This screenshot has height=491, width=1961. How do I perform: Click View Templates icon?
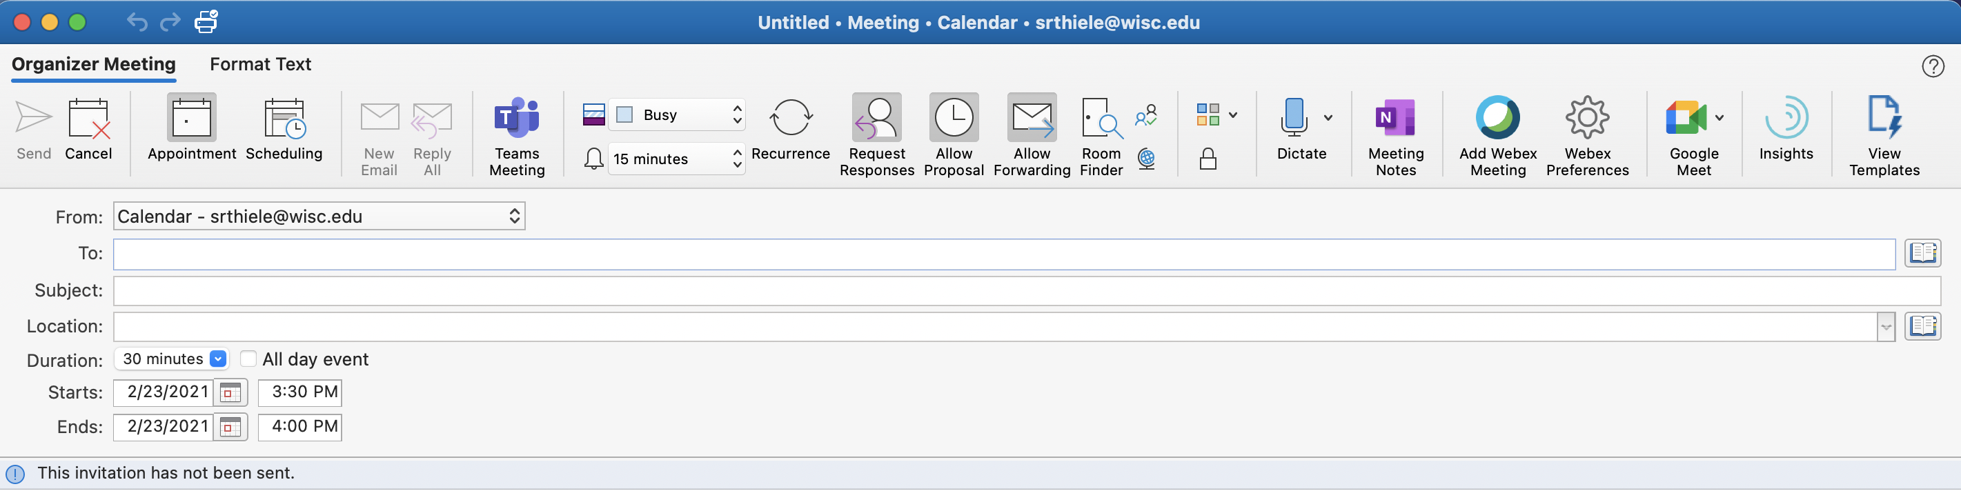(x=1884, y=118)
